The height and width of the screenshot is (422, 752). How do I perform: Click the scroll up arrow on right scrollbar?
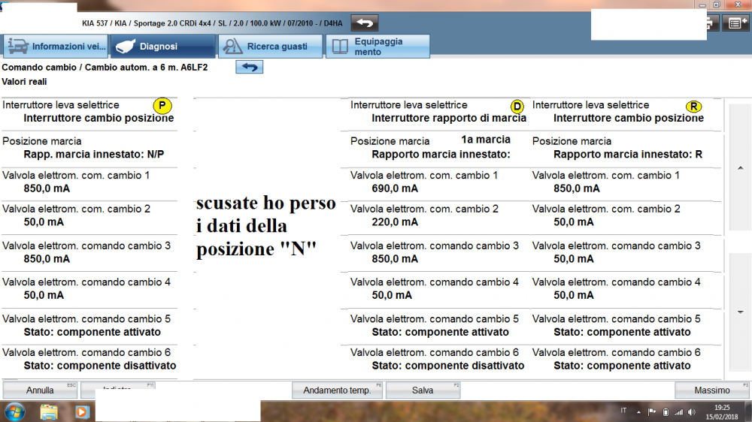pyautogui.click(x=741, y=168)
